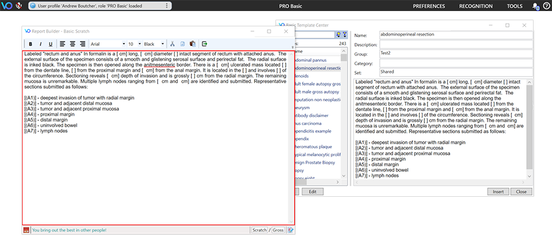Select 'atypical melanocytic prolif' template
Image resolution: width=552 pixels, height=244 pixels.
coord(318,154)
